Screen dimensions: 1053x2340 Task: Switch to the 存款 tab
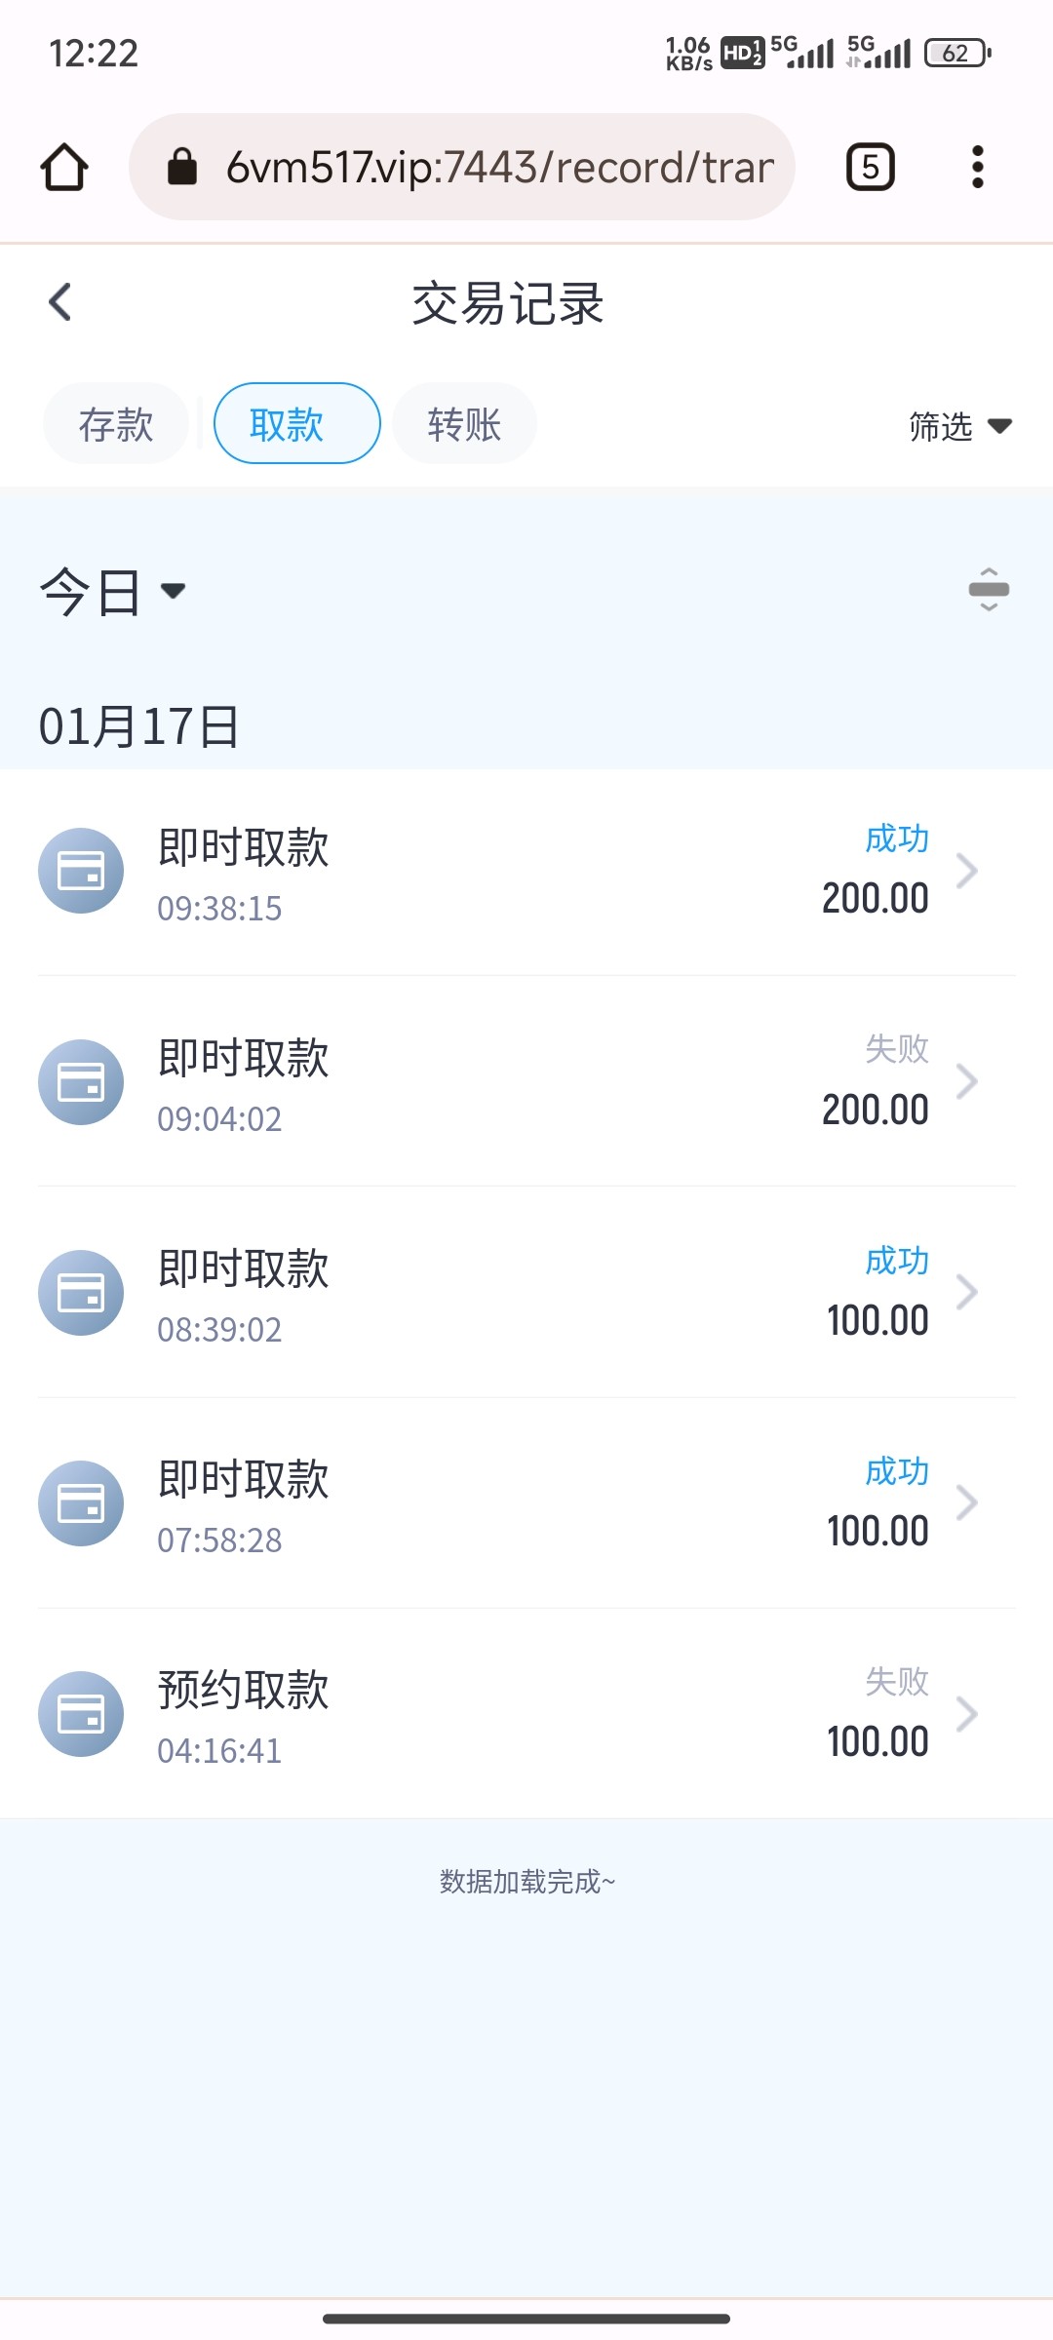click(x=116, y=424)
